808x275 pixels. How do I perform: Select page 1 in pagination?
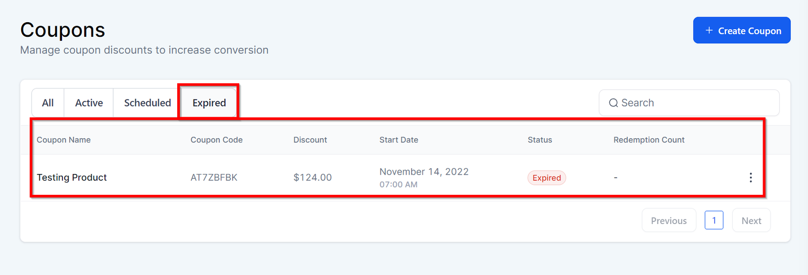pyautogui.click(x=714, y=221)
